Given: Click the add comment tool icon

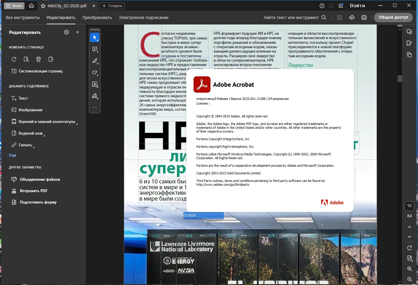Looking at the screenshot, I should 95,49.
